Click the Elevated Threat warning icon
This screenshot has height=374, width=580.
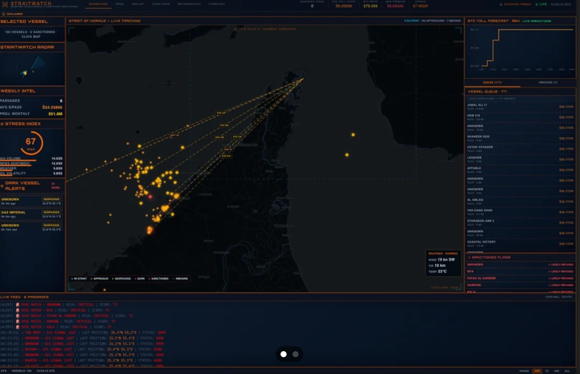point(501,4)
